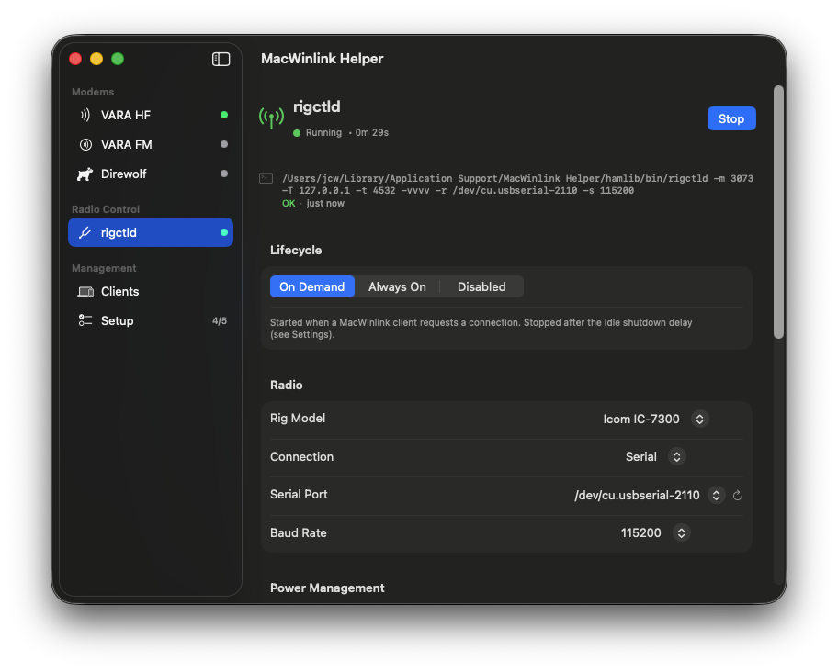Click the 4/5 Setup progress badge
838x672 pixels.
pyautogui.click(x=220, y=320)
